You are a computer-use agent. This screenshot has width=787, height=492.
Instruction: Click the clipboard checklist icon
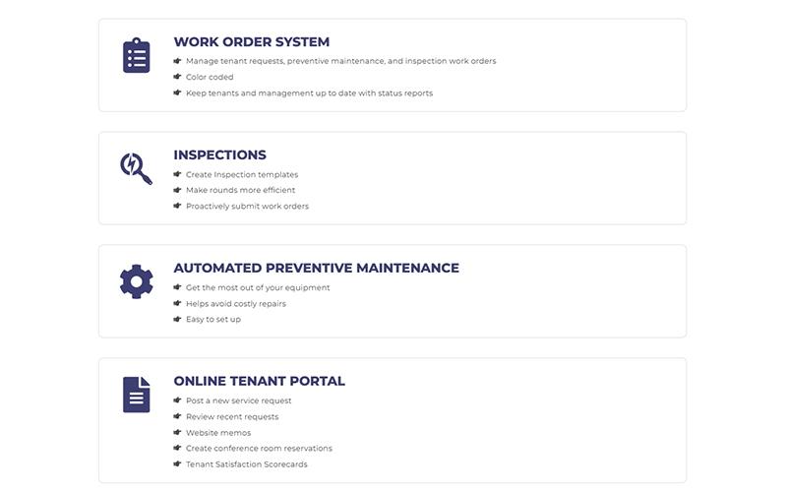tap(136, 55)
